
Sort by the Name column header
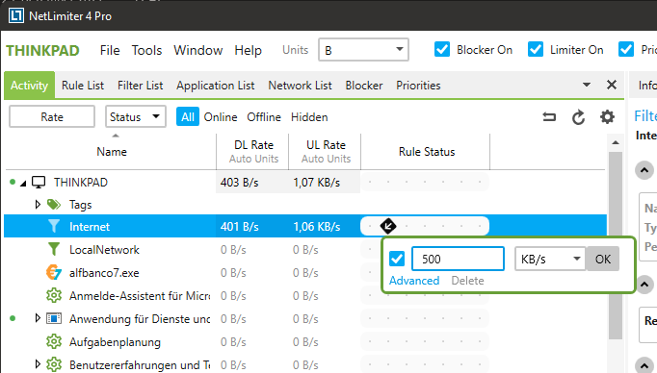(x=112, y=151)
